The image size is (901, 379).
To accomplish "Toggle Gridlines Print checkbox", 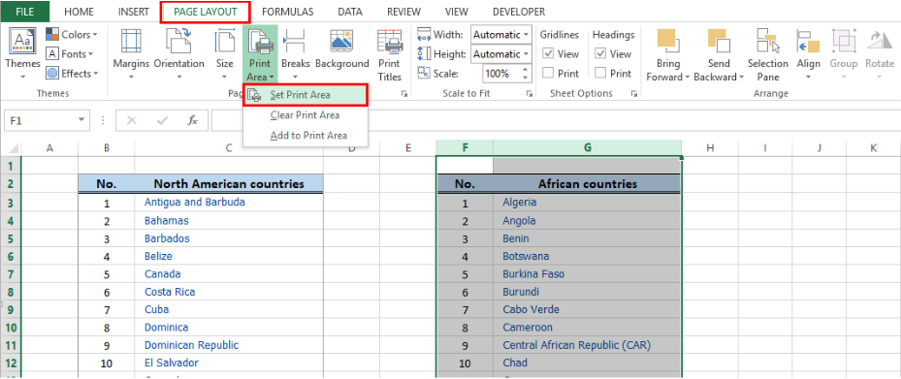I will coord(548,74).
